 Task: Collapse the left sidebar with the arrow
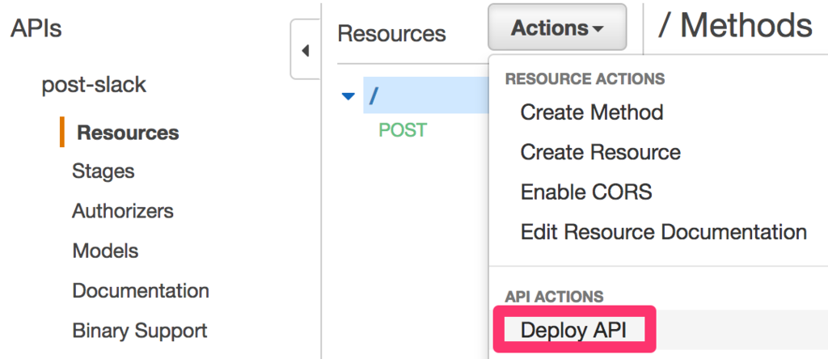[x=305, y=49]
